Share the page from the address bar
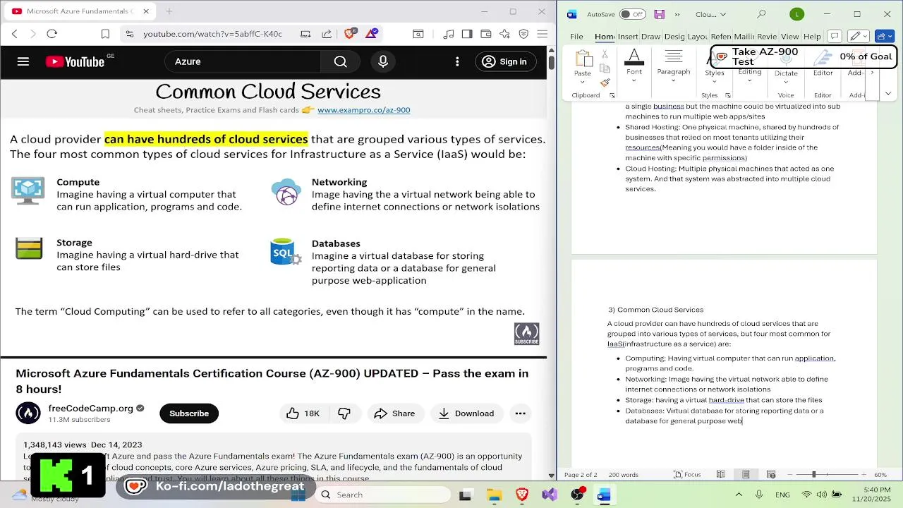The height and width of the screenshot is (508, 903). [x=327, y=34]
